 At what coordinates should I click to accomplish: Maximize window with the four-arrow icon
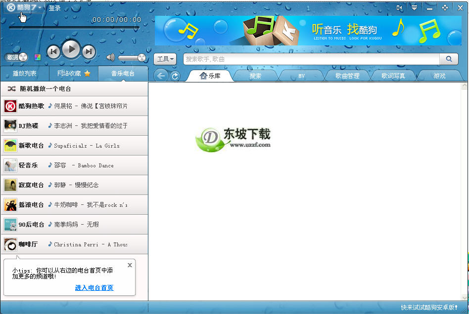[x=445, y=8]
